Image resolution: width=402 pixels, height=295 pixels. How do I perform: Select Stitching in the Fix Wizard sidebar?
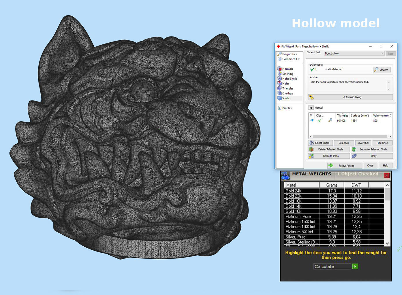tap(285, 74)
